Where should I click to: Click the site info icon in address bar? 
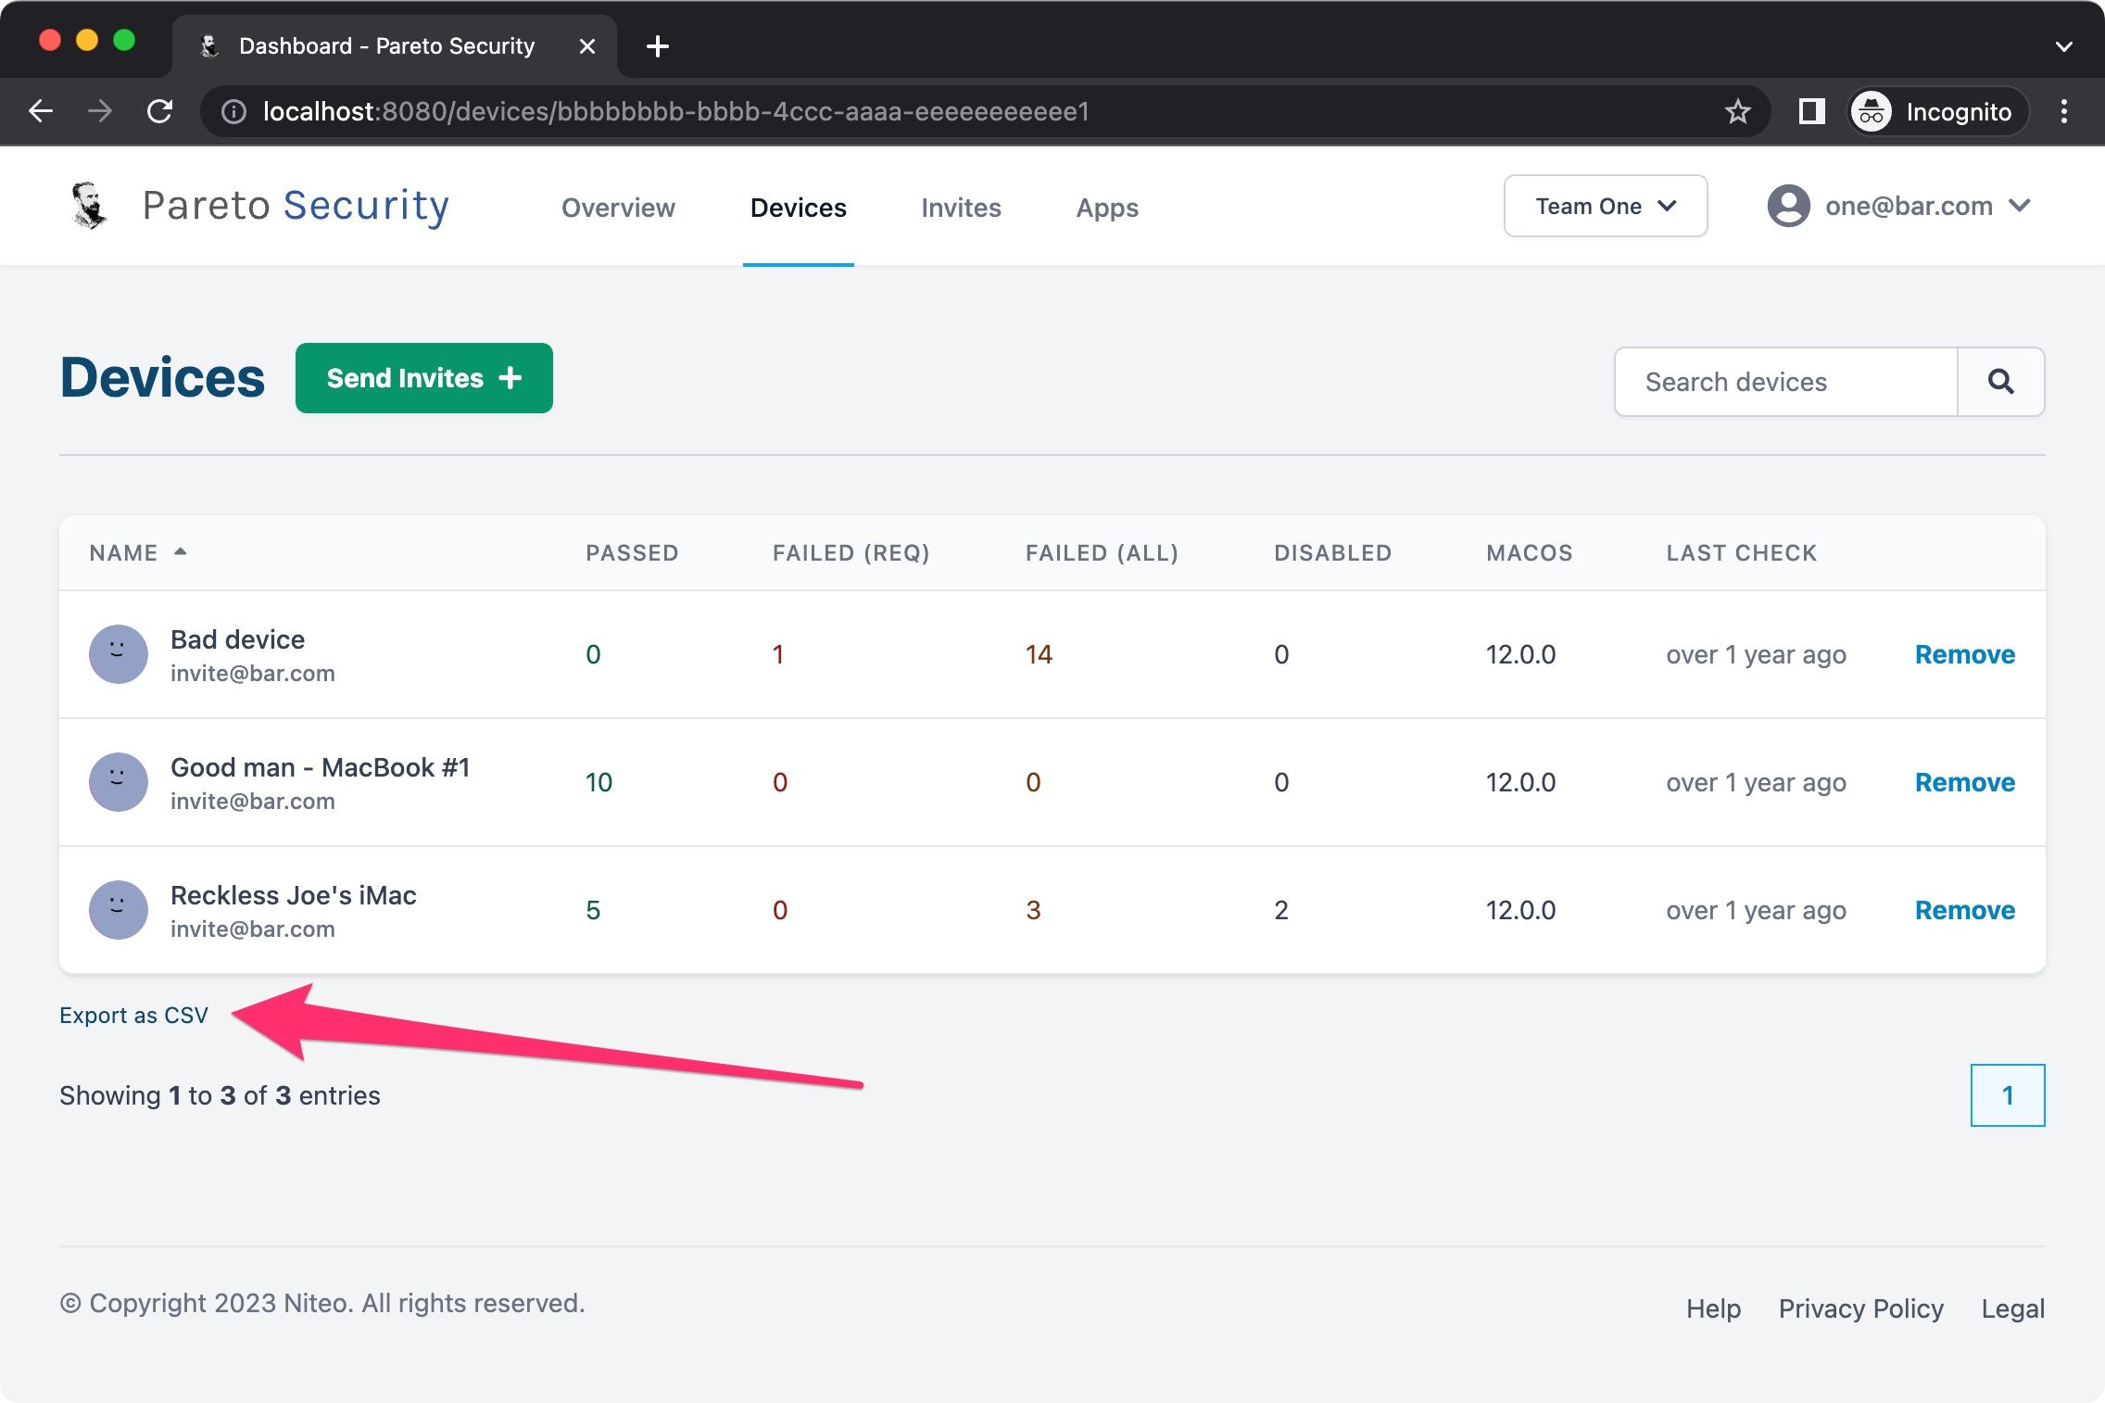(x=233, y=111)
